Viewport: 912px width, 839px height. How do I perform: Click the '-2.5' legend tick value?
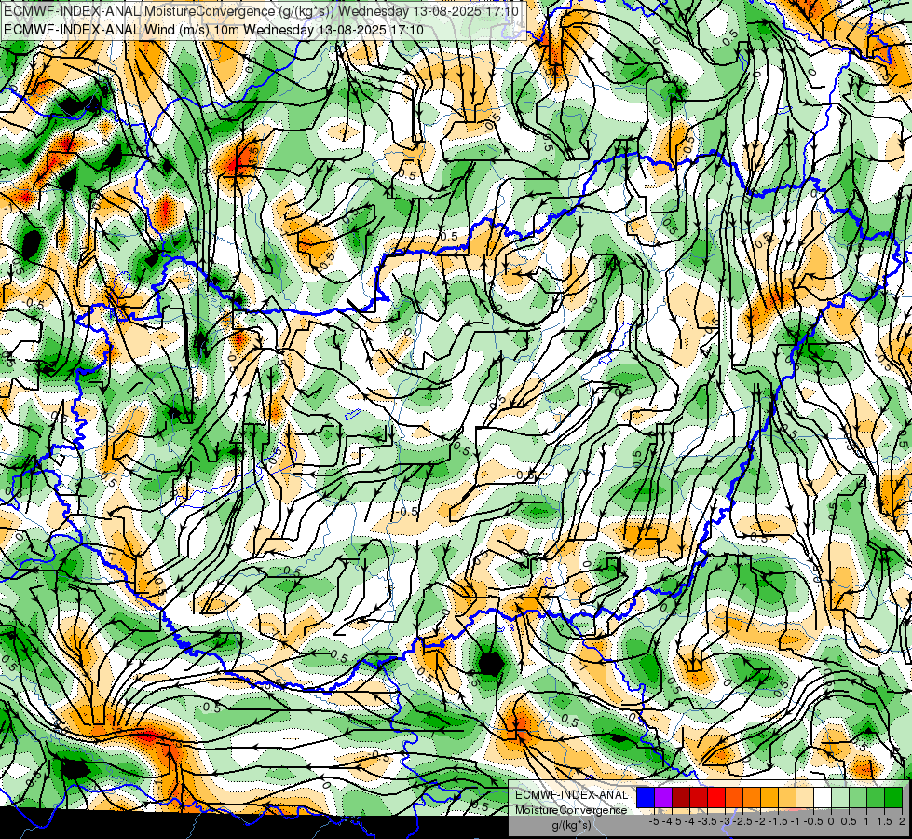point(742,821)
